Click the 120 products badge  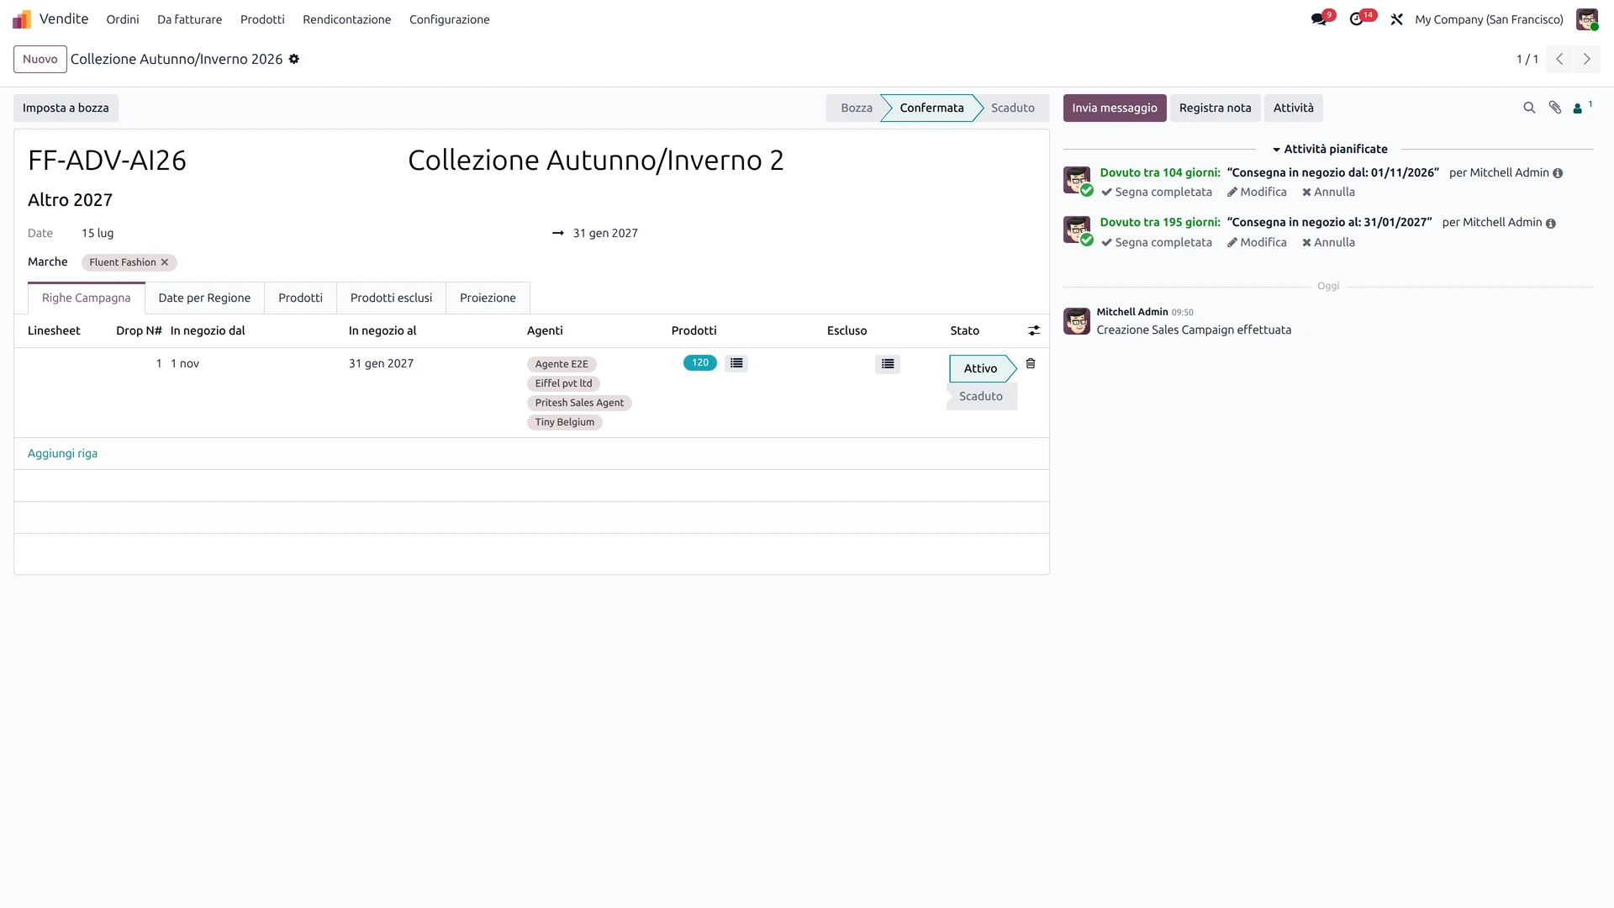[x=700, y=362]
